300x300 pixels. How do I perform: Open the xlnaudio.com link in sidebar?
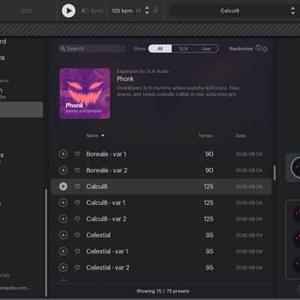[14, 288]
